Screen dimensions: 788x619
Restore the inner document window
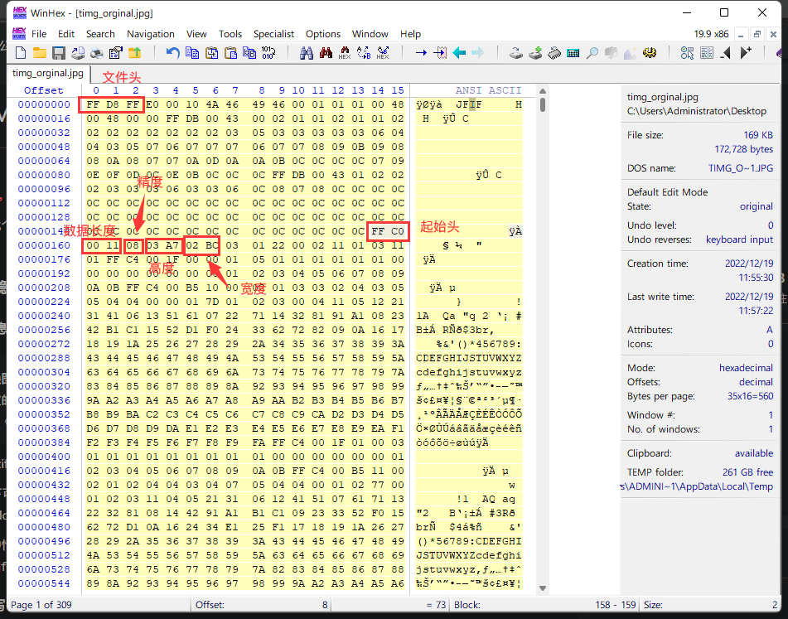[757, 34]
